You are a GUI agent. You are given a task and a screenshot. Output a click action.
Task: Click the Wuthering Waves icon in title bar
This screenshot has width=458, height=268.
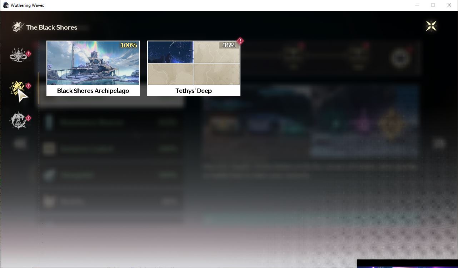point(6,5)
